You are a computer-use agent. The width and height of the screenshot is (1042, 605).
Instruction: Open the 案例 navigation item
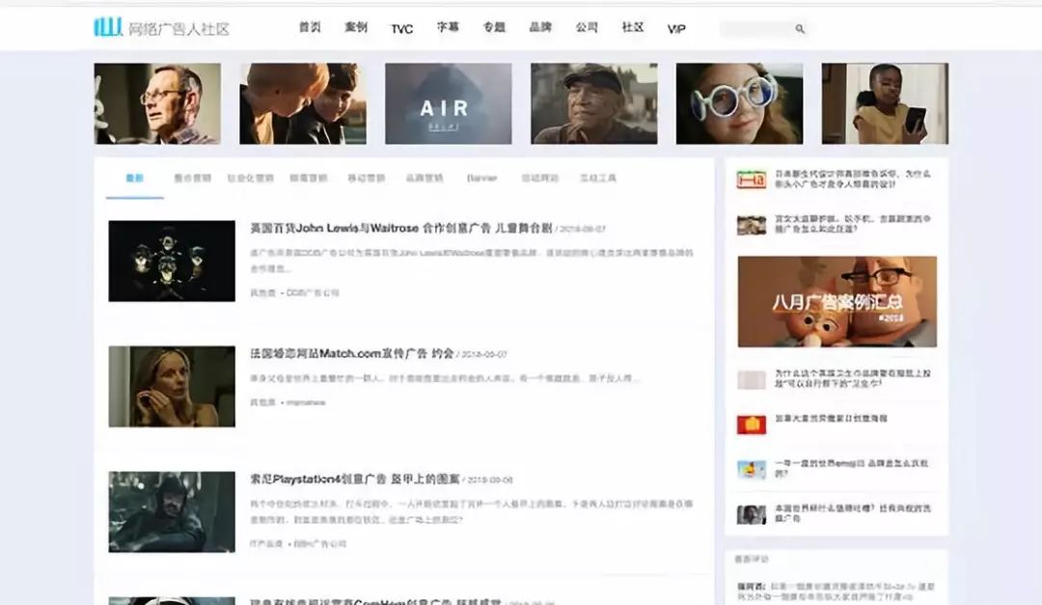coord(356,28)
